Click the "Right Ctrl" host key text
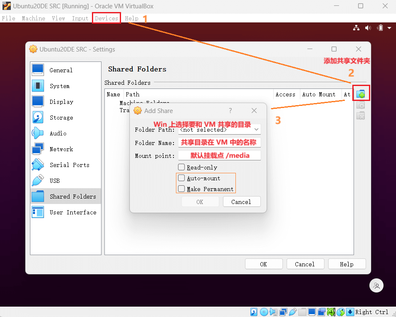396x317 pixels. 371,312
